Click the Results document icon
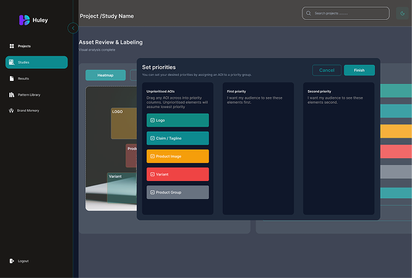412x278 pixels. coord(12,78)
